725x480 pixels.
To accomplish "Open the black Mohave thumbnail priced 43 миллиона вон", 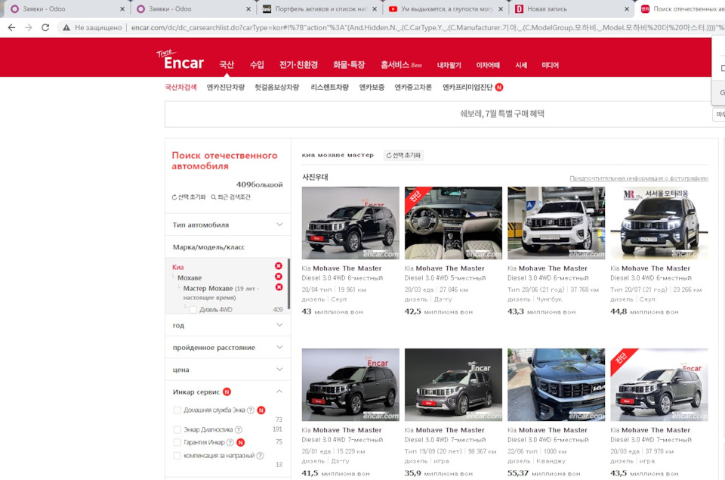I will tap(350, 223).
